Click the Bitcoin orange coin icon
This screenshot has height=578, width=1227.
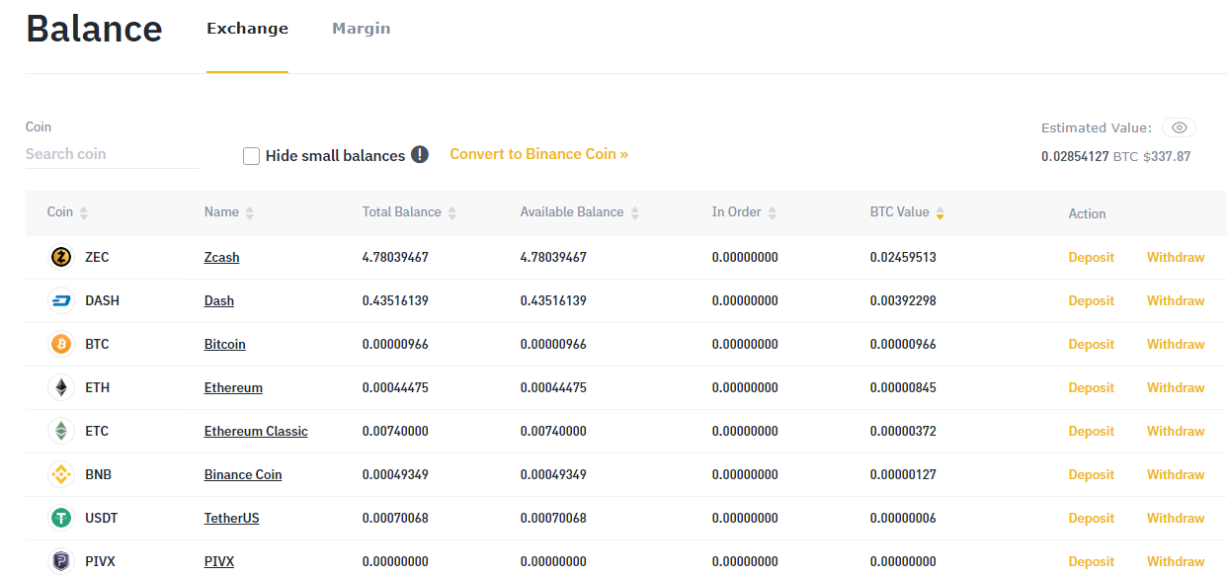(61, 345)
